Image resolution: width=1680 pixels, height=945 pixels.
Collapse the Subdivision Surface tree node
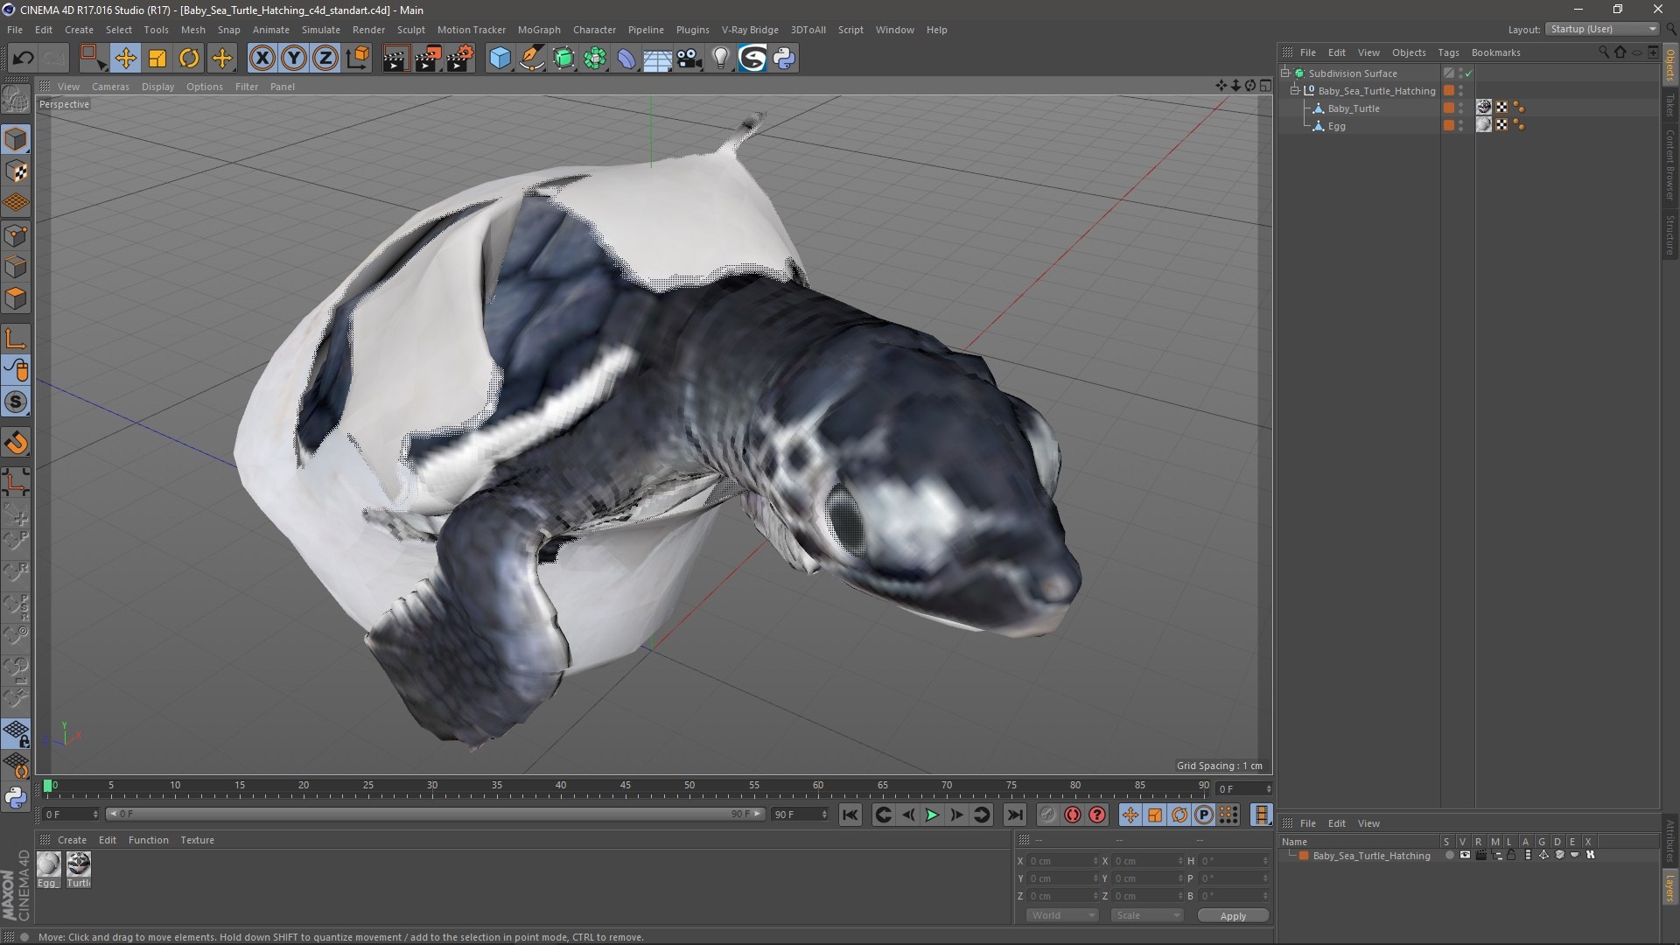coord(1285,73)
